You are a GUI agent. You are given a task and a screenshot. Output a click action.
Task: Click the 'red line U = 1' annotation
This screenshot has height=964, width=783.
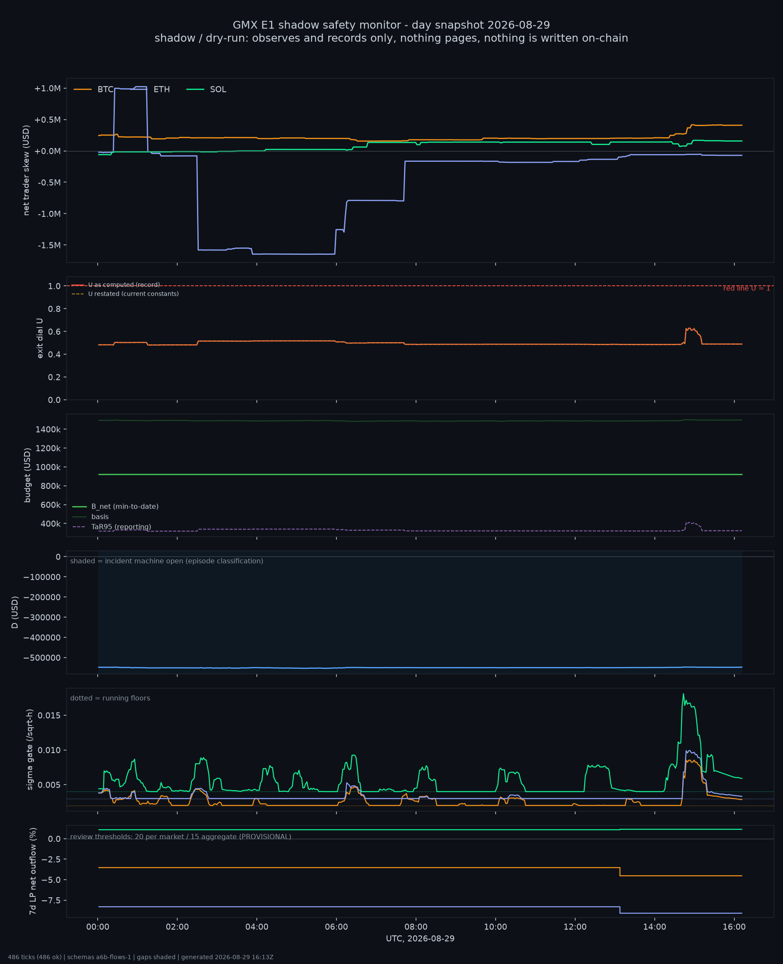746,288
